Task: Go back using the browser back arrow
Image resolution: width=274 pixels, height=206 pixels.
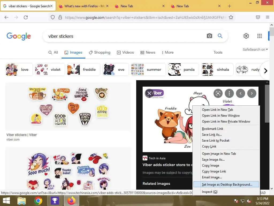Action: (6, 17)
